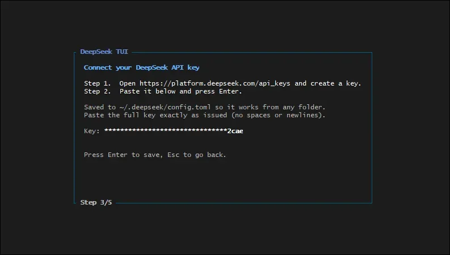The image size is (450, 255).
Task: Click the 'Paste the full key exactly as issued' line
Action: [x=205, y=115]
